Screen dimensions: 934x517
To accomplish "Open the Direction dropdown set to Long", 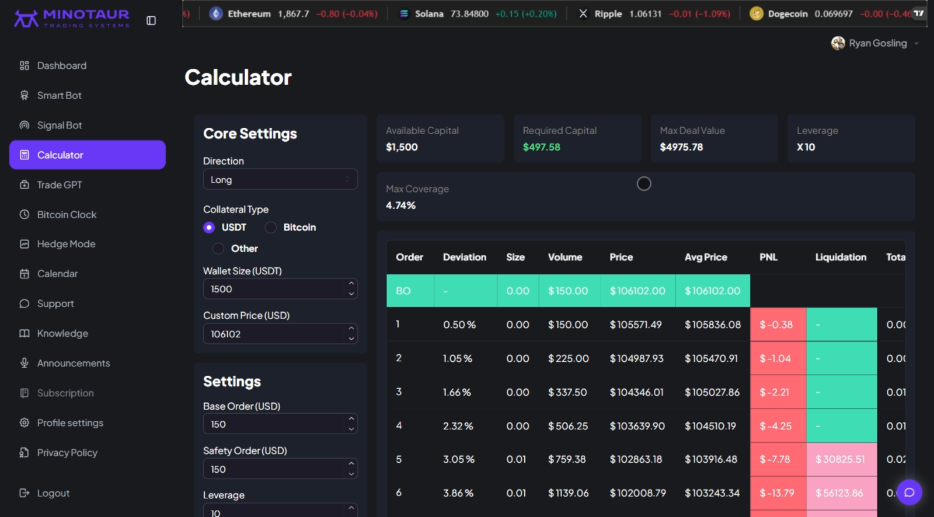I will coord(280,179).
